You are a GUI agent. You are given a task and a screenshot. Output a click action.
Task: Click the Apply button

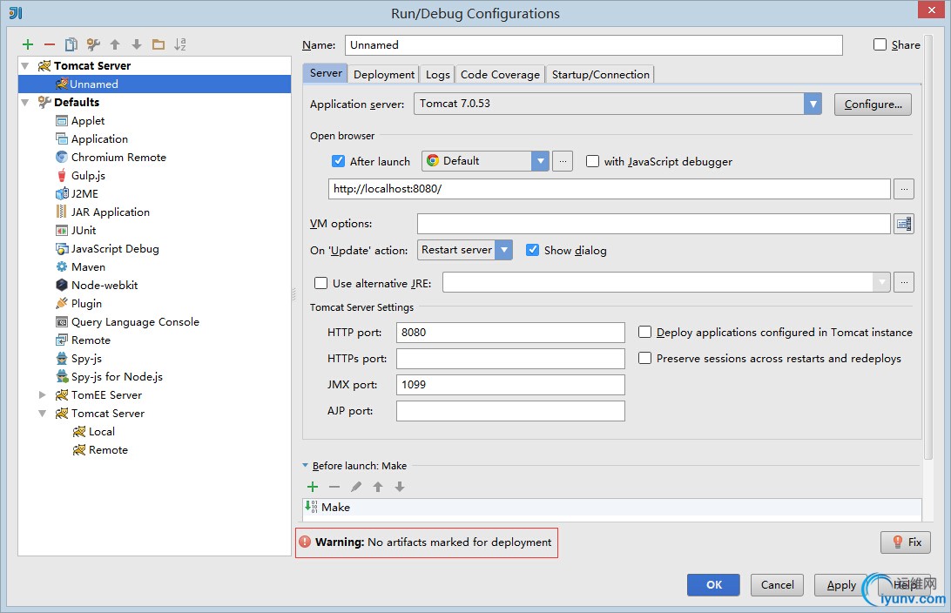[840, 584]
